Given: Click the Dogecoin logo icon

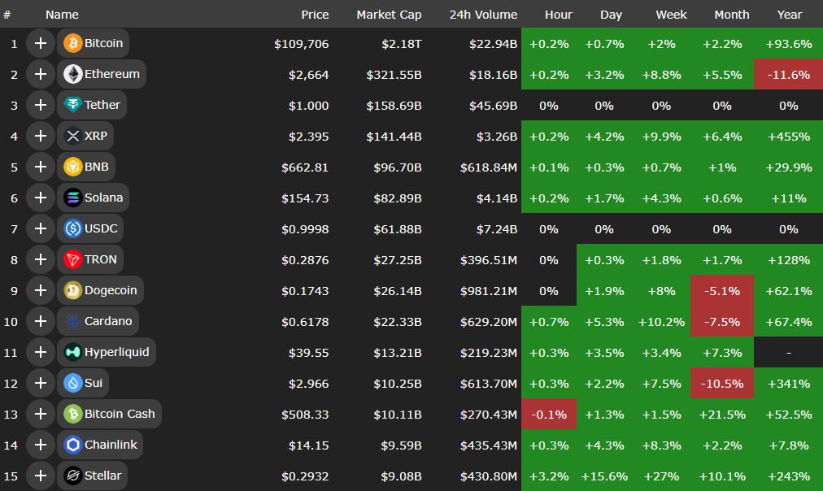Looking at the screenshot, I should pyautogui.click(x=72, y=290).
